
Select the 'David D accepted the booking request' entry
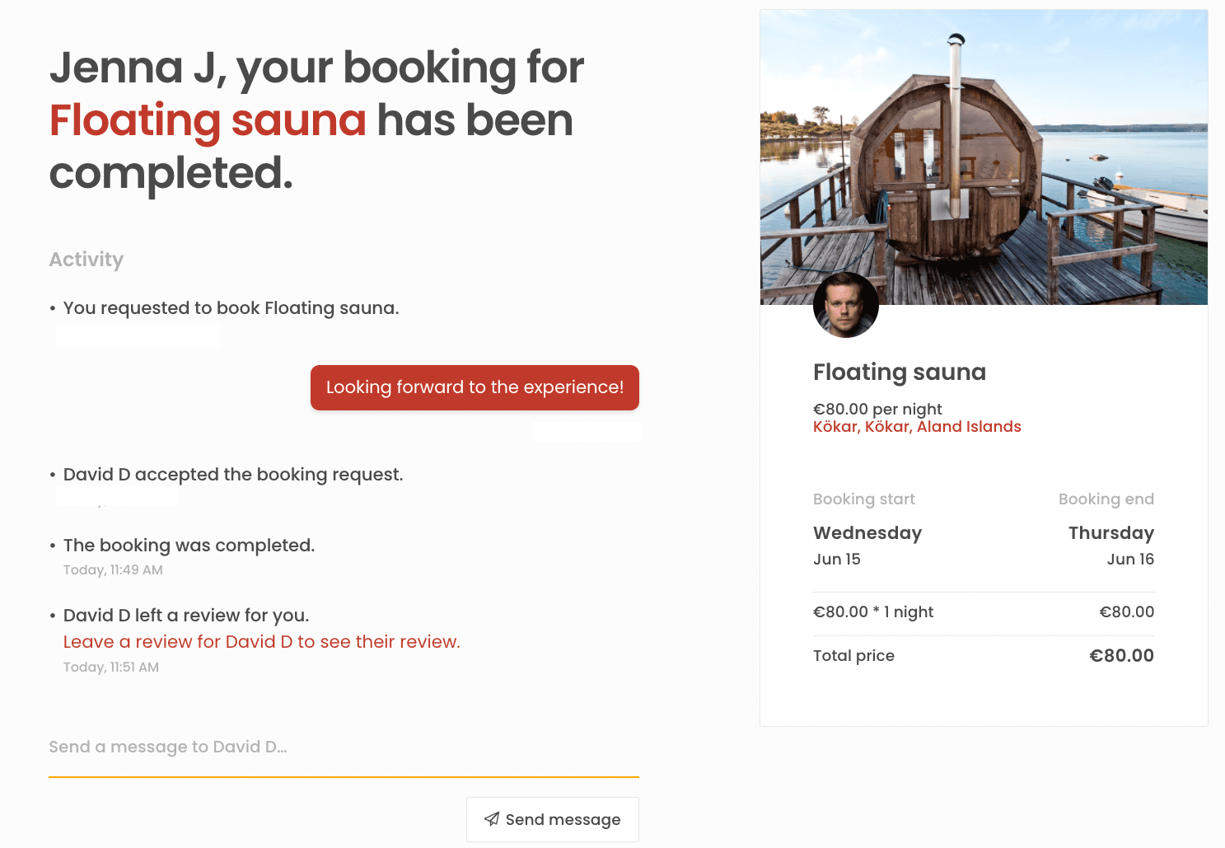(233, 475)
